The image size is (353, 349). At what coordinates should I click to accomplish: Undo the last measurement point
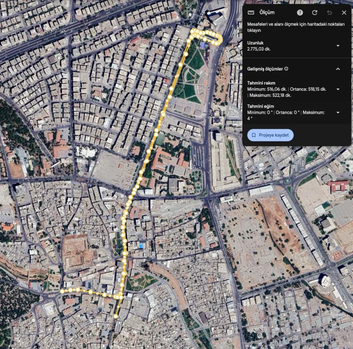pos(329,13)
